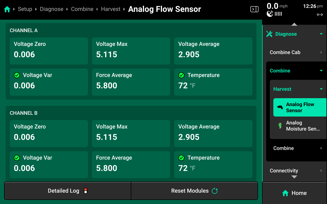Click the GPS satellite signal icon
327x204 pixels.
[270, 14]
